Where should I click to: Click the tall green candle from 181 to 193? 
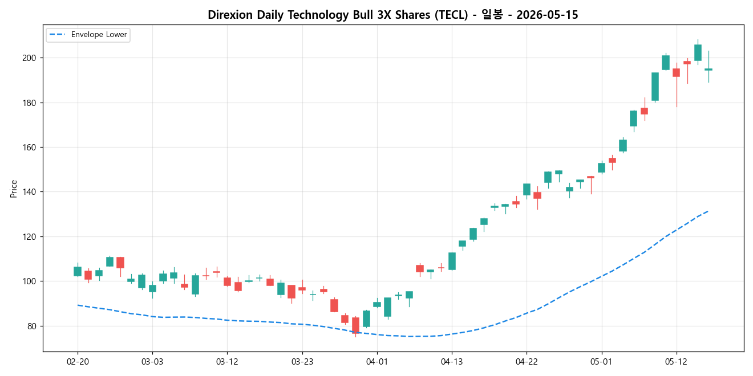(655, 87)
